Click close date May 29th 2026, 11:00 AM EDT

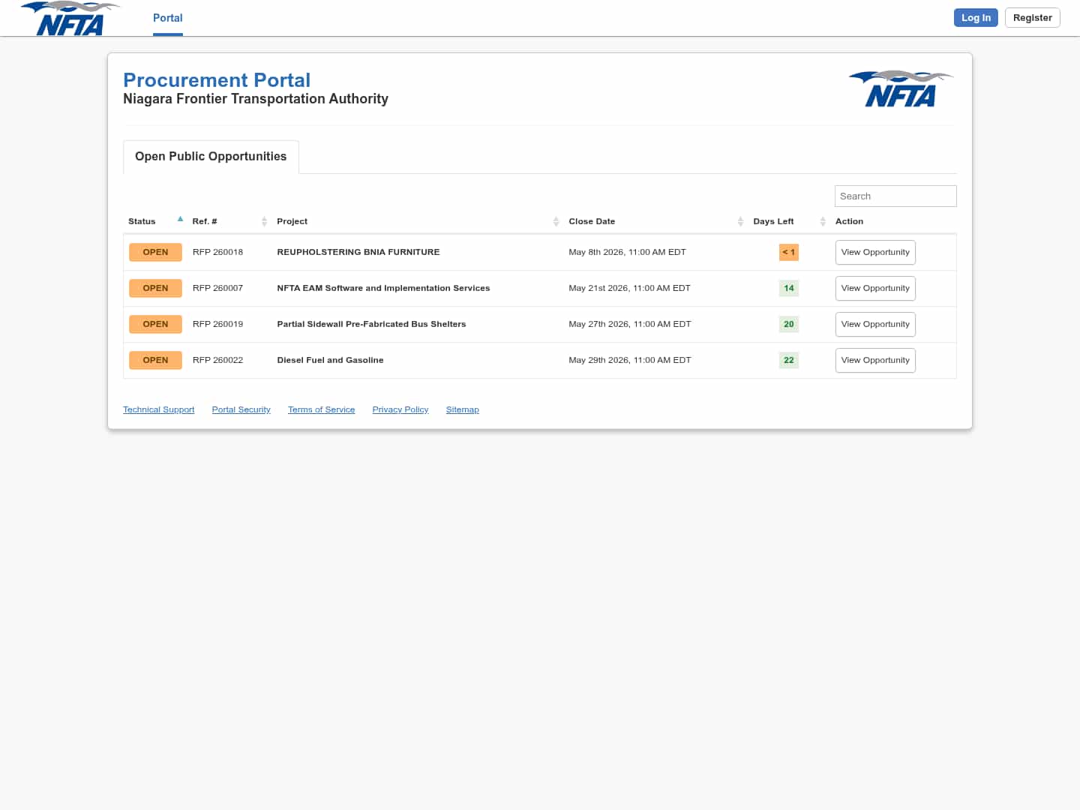pos(630,361)
